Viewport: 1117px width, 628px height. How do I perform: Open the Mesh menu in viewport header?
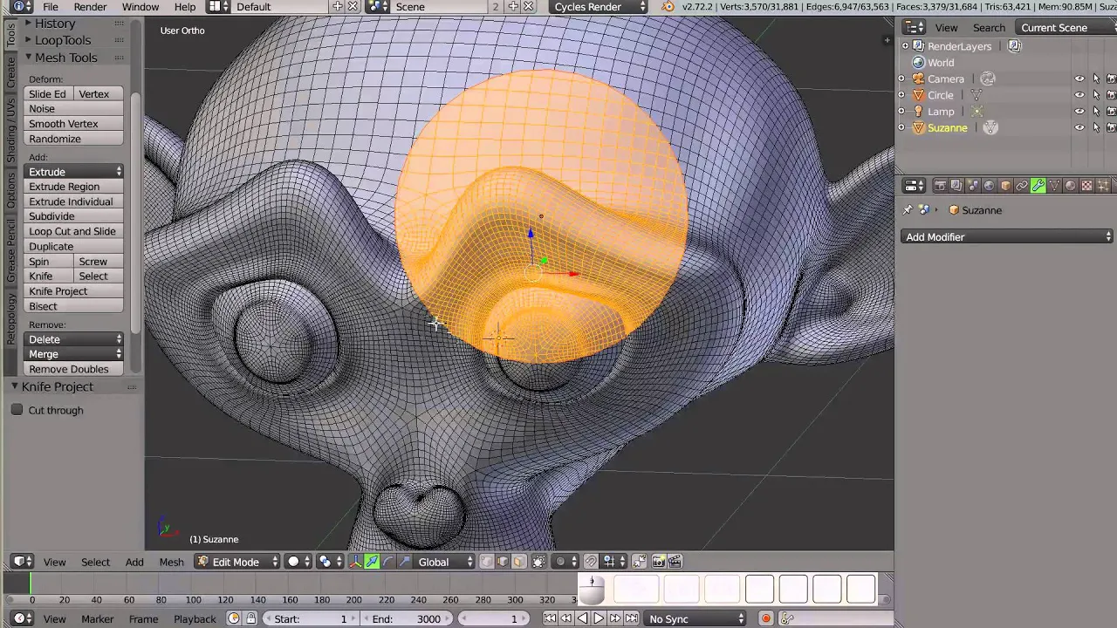(171, 562)
